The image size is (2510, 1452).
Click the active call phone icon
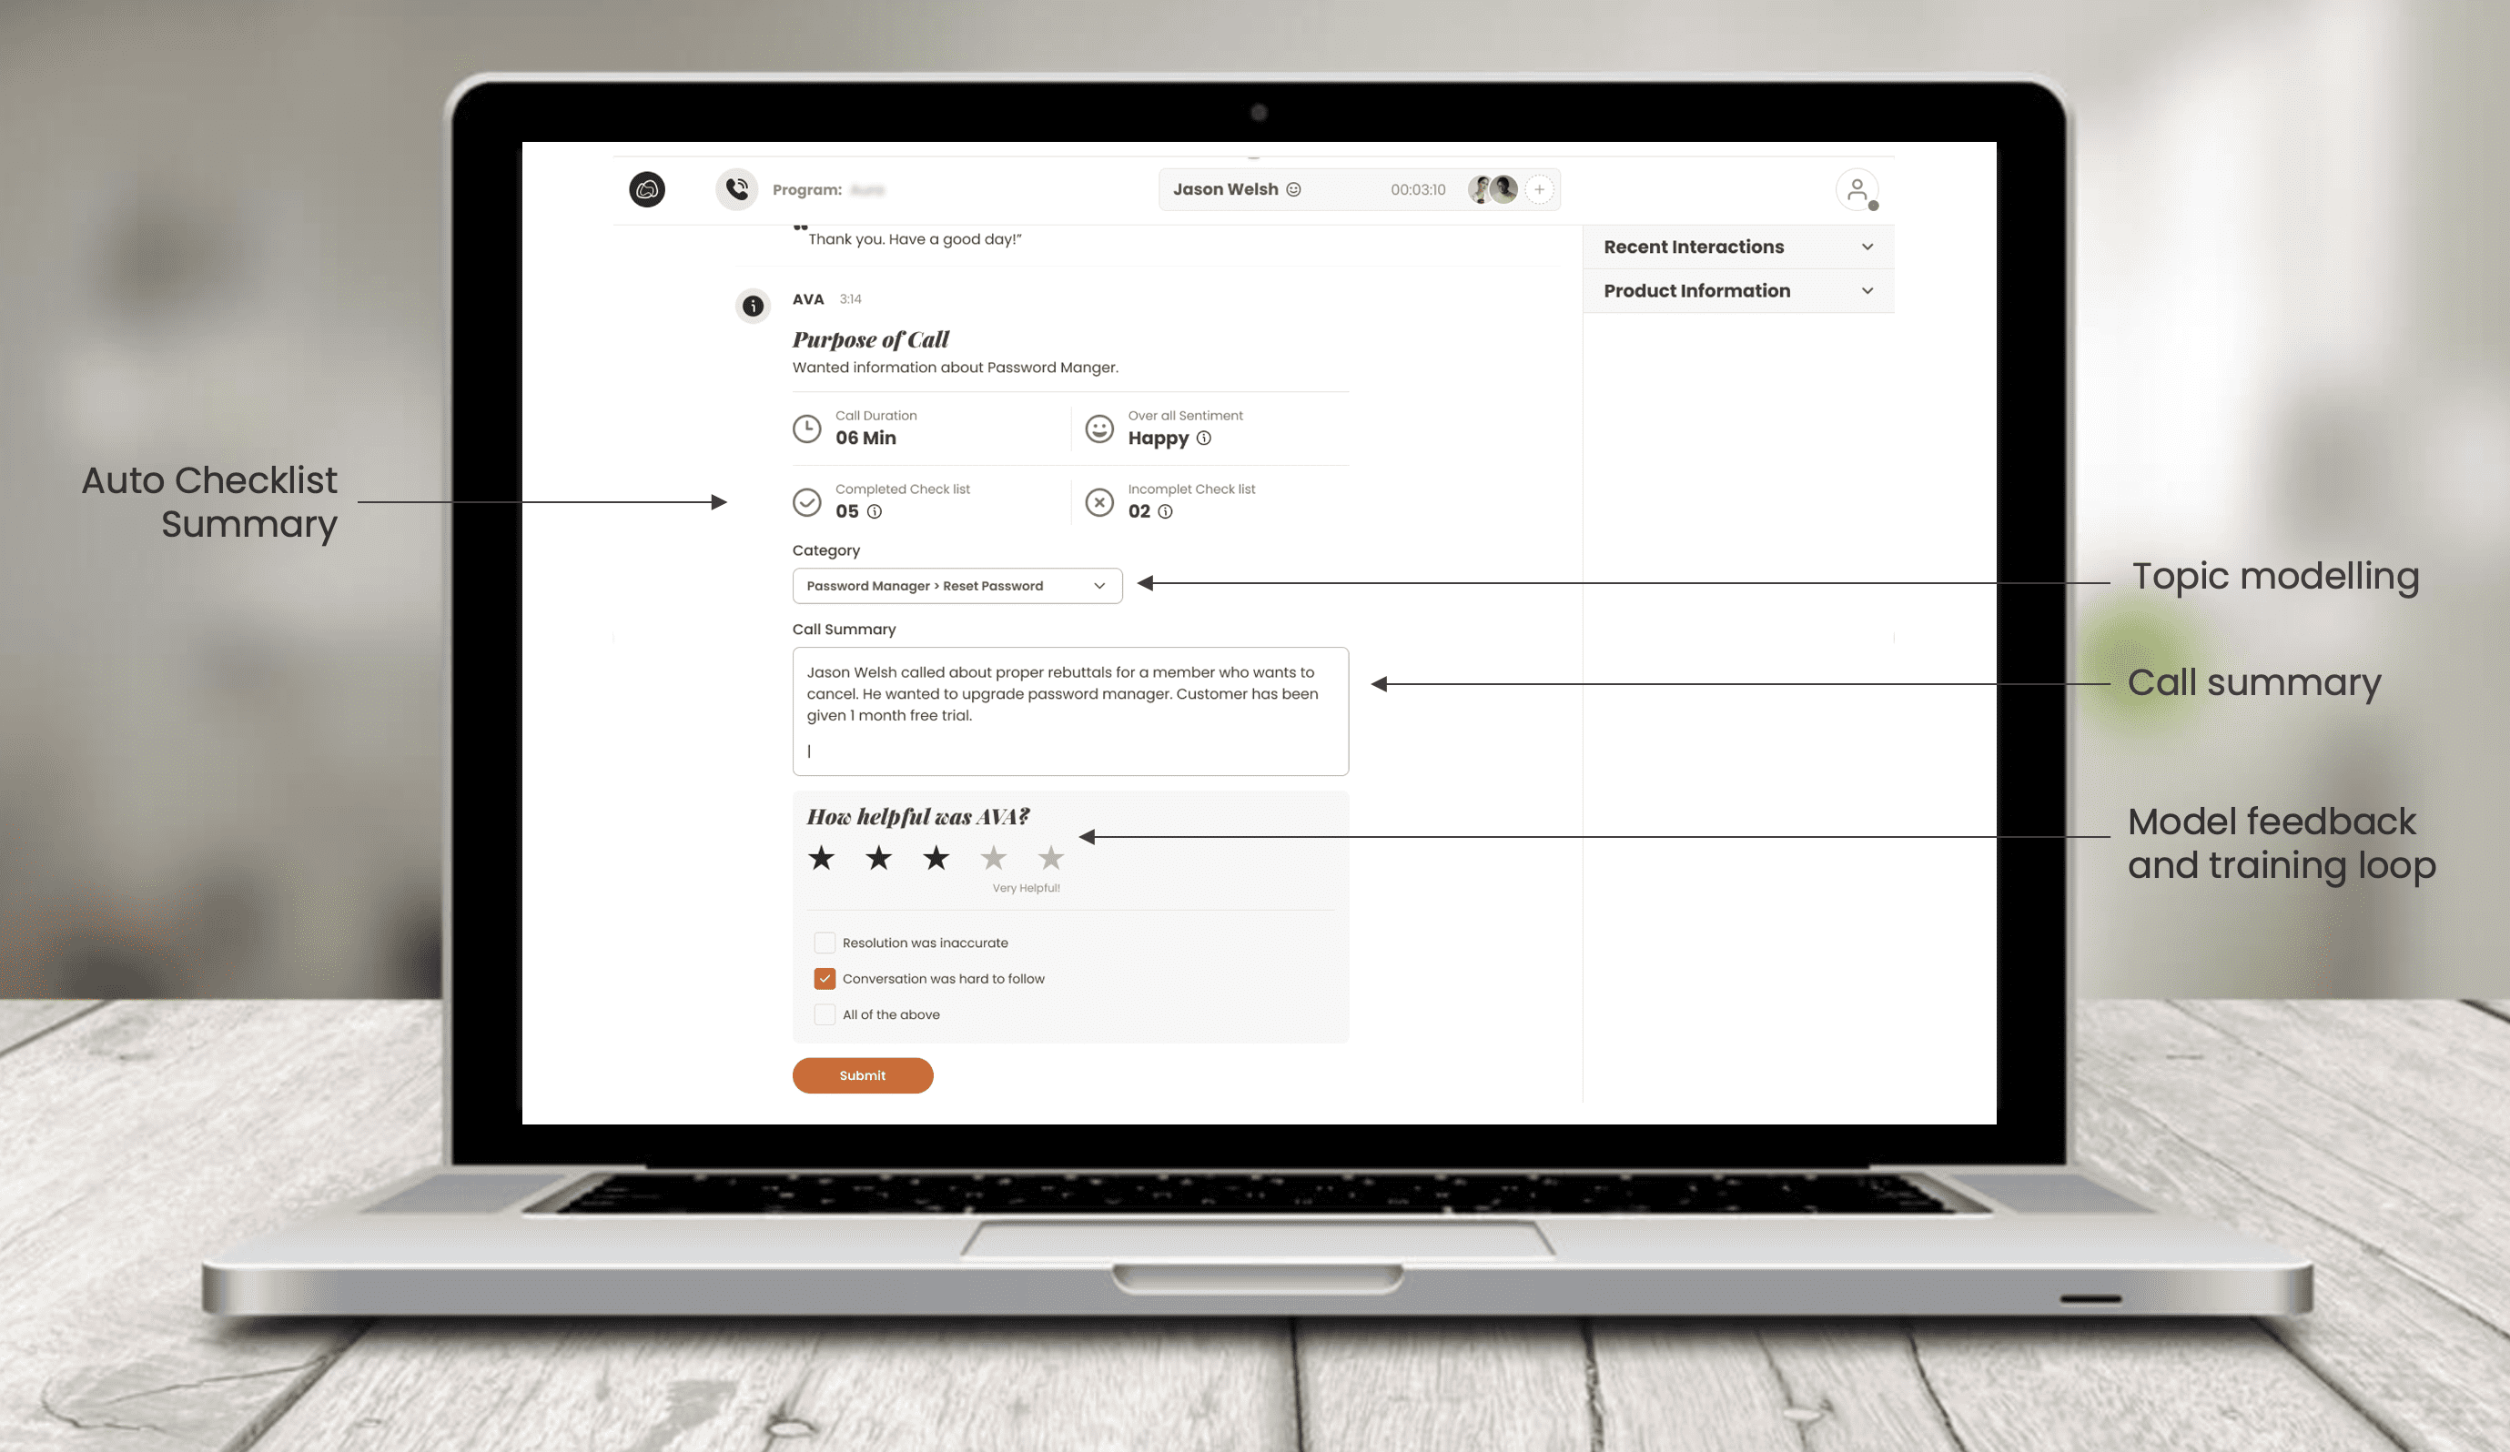point(733,188)
